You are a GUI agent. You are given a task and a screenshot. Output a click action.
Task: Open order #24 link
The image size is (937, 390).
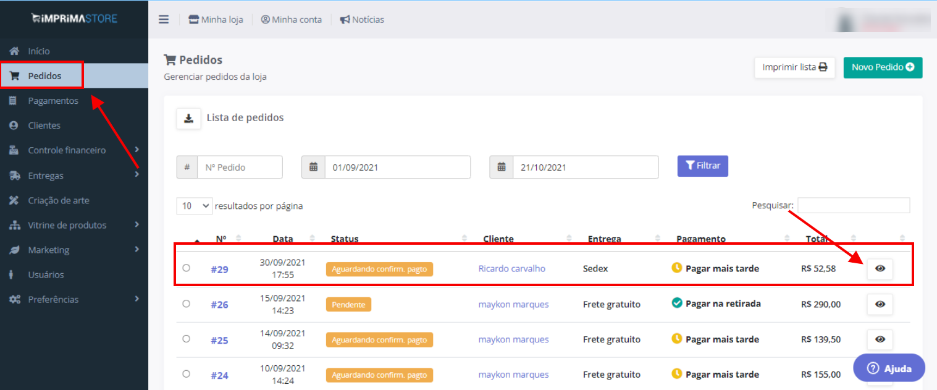(x=219, y=375)
